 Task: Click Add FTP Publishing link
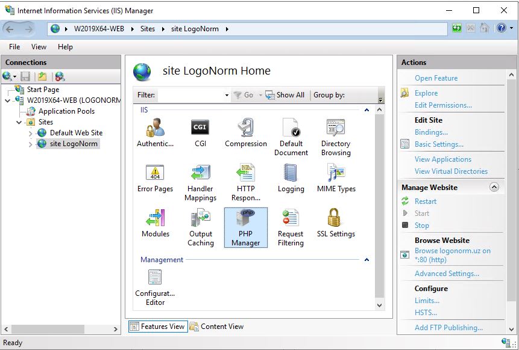coord(448,328)
